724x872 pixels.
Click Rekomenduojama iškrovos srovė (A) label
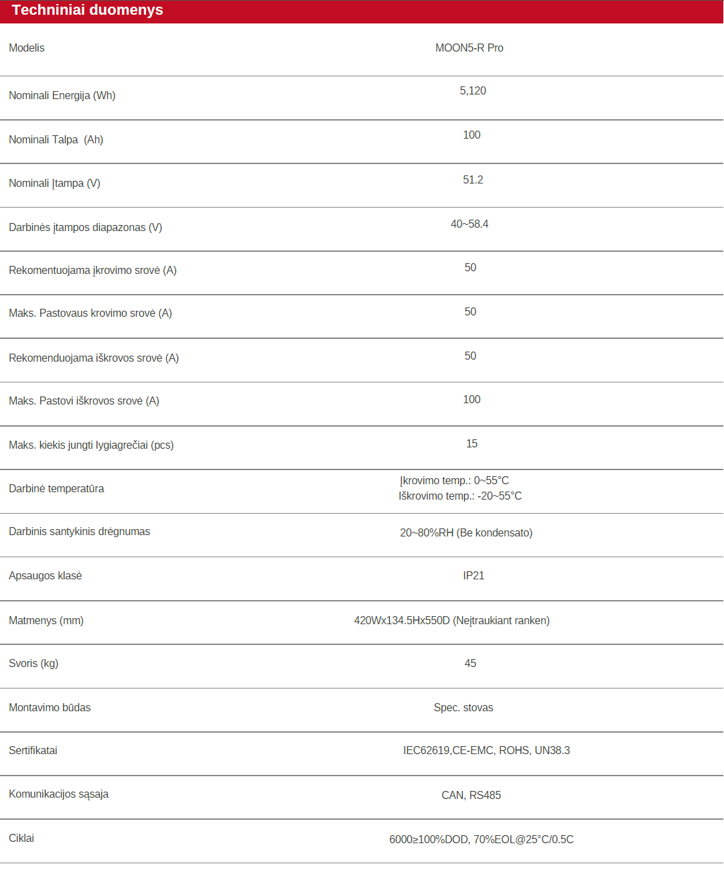pos(94,358)
